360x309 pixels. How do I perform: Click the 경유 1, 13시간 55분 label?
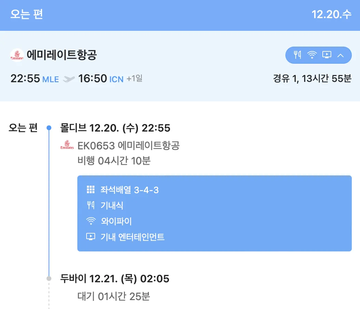pyautogui.click(x=312, y=79)
